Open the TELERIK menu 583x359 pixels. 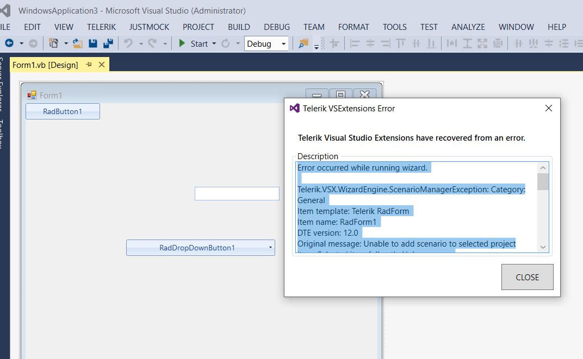click(102, 27)
